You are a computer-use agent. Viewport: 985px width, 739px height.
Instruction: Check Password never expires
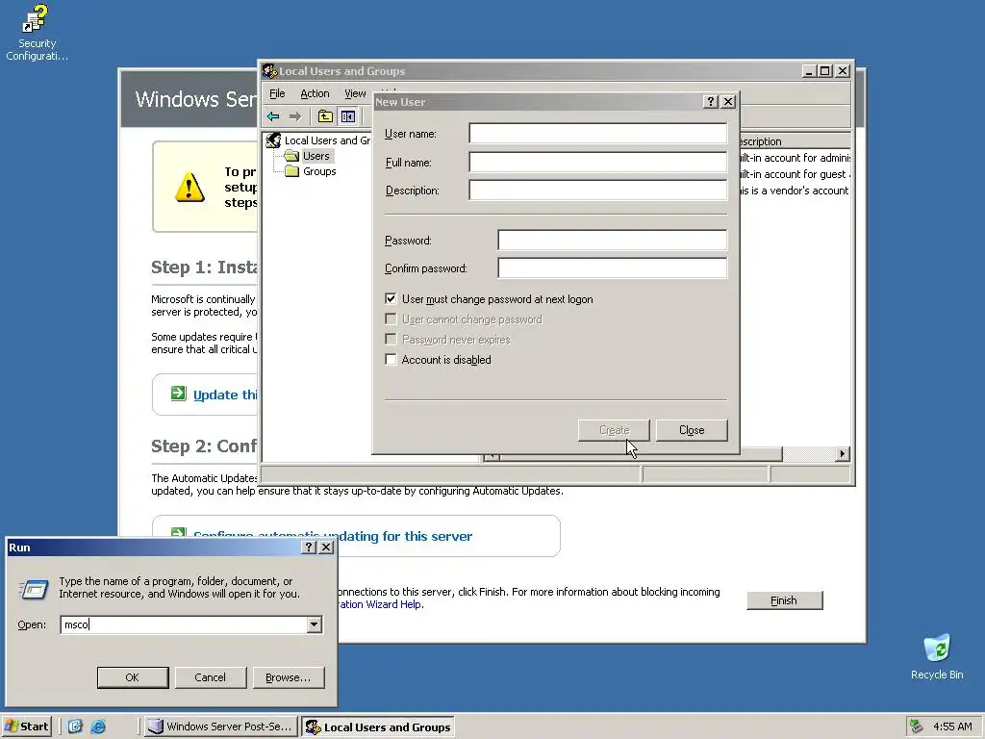coord(391,340)
